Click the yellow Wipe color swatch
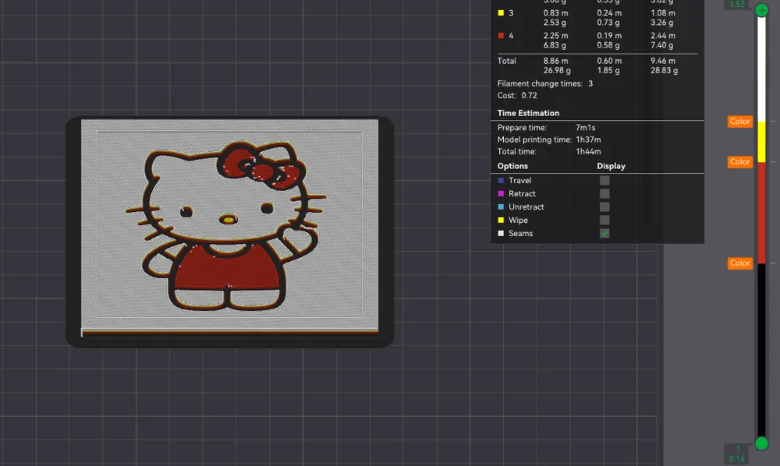The image size is (780, 466). (501, 220)
